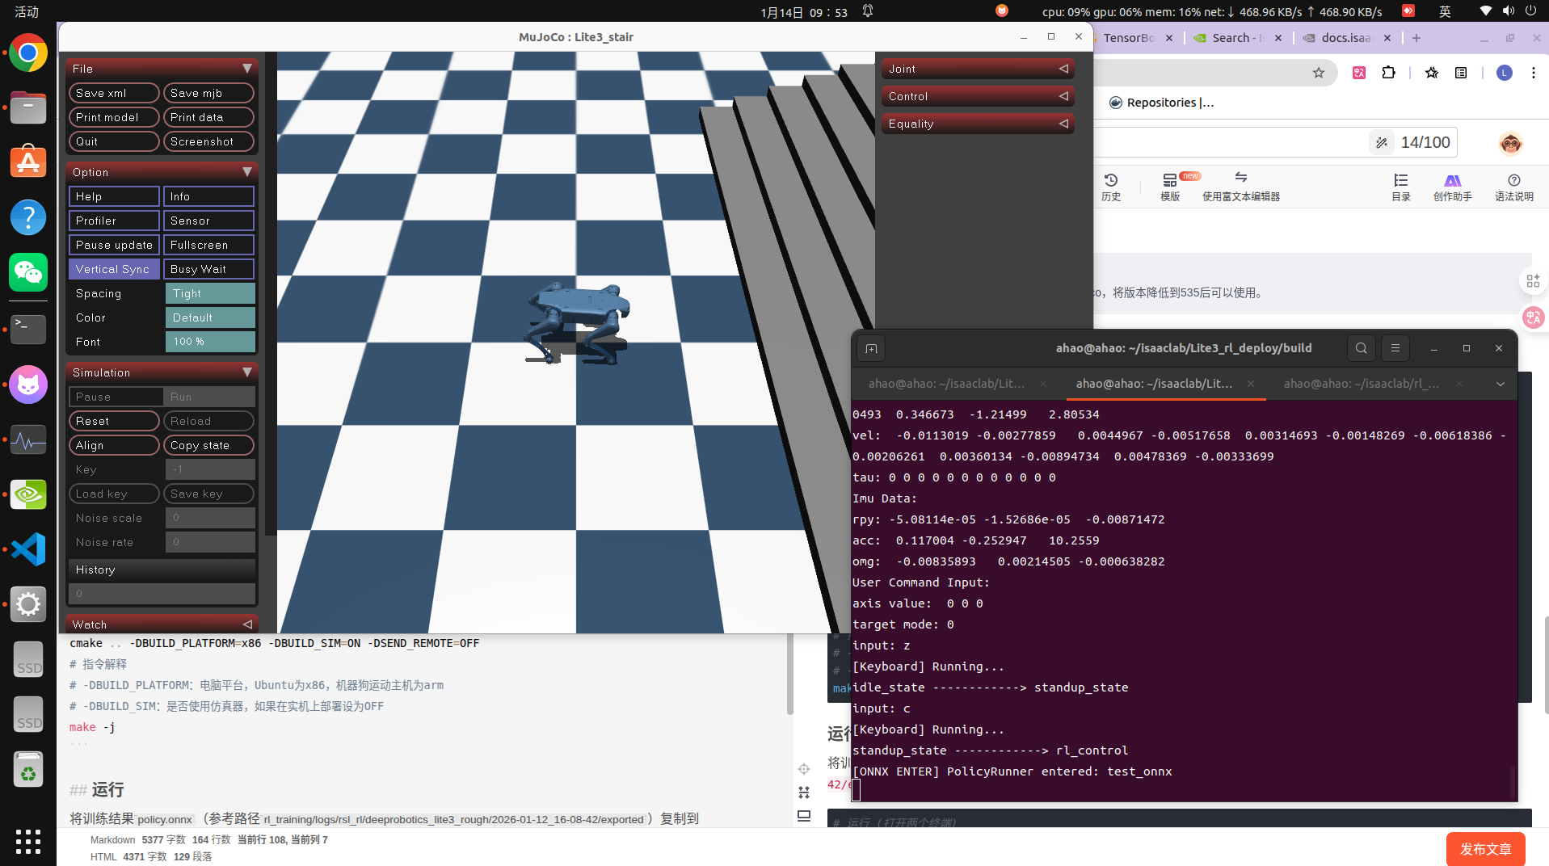Bookmark this page star in Chrome
Viewport: 1549px width, 866px height.
1319,73
